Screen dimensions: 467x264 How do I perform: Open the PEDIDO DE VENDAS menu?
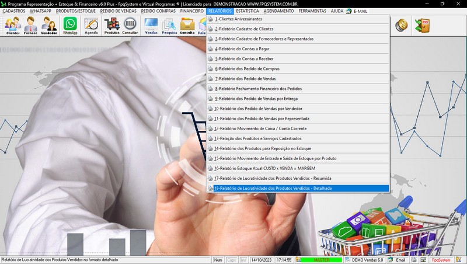pos(119,11)
